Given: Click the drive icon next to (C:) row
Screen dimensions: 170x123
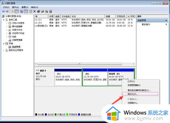Looking at the screenshot, I should click(36, 20).
